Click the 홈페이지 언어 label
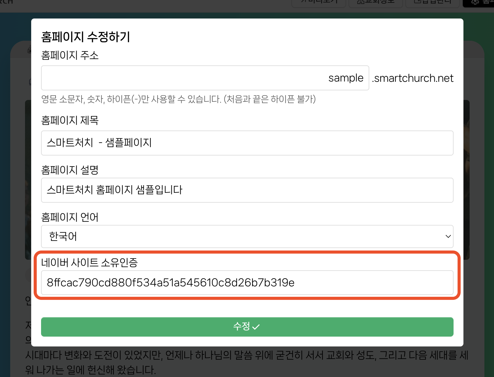Screen dimensions: 494x377 (70, 217)
